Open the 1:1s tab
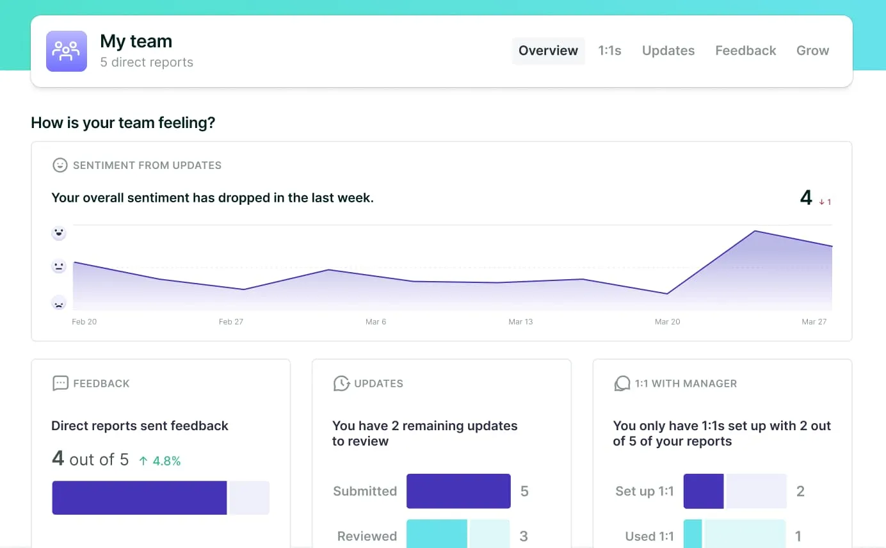Screen dimensions: 886x548 click(609, 51)
